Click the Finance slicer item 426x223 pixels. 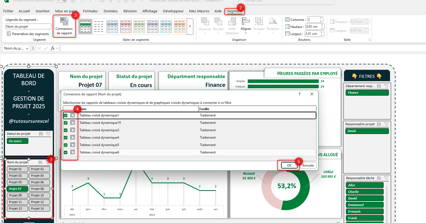[367, 93]
